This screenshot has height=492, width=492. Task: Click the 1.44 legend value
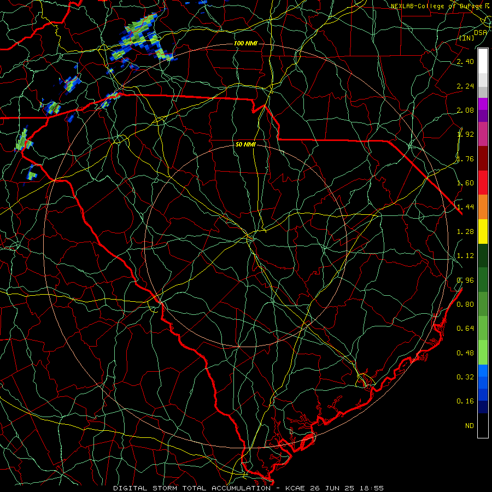point(465,207)
